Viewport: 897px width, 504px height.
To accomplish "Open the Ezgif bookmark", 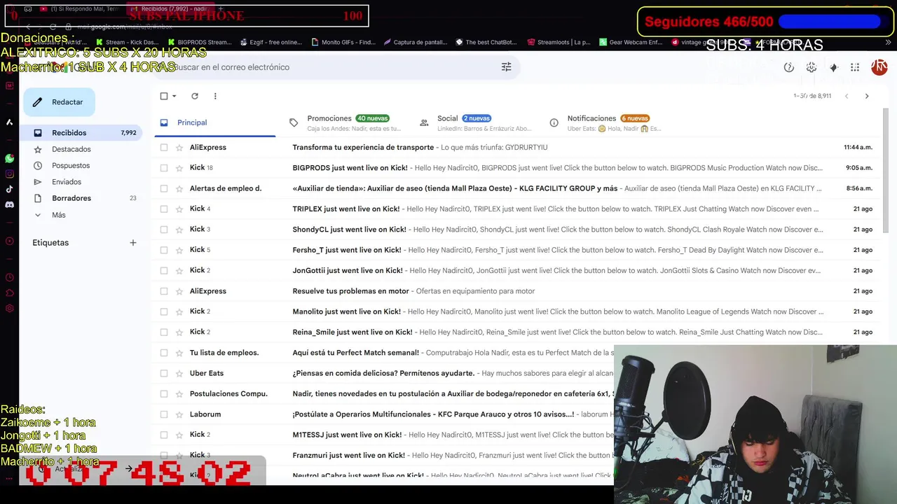I will tap(271, 42).
